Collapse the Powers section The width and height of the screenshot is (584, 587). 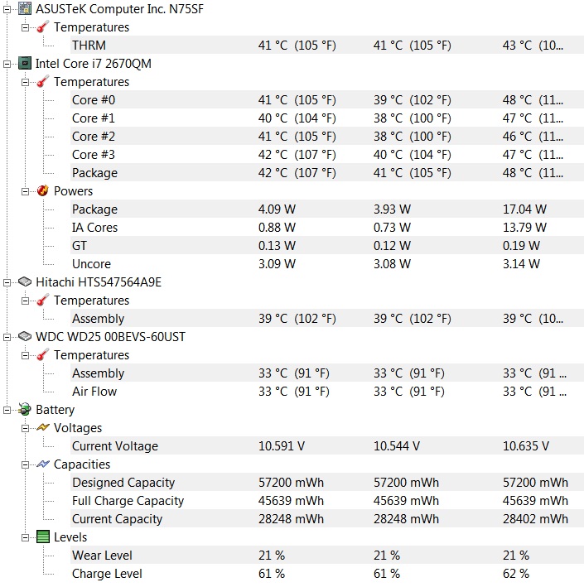click(x=25, y=191)
